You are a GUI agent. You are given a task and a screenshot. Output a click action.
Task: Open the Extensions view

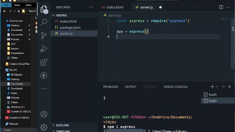click(44, 62)
